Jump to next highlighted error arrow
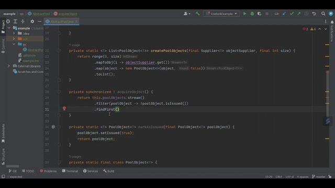This screenshot has height=188, width=335. pyautogui.click(x=326, y=29)
